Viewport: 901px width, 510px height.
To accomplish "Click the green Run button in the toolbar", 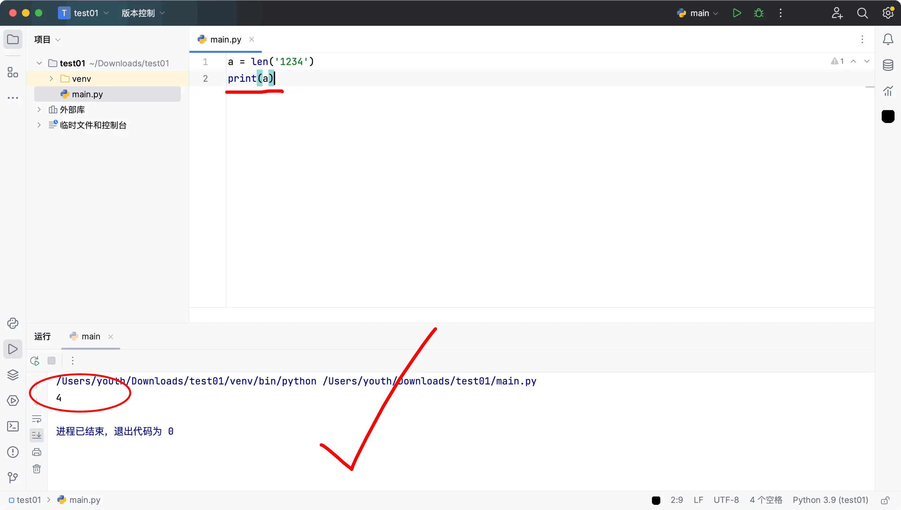I will [x=737, y=13].
